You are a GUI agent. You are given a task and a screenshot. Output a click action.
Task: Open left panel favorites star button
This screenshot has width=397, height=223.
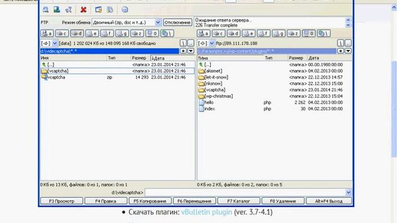[x=184, y=51]
